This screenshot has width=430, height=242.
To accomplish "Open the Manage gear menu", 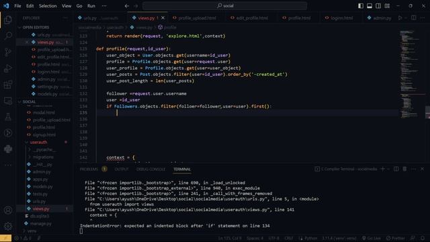I will [x=8, y=227].
